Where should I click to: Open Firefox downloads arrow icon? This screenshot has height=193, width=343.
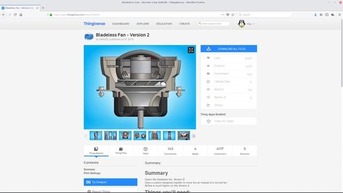click(x=315, y=14)
